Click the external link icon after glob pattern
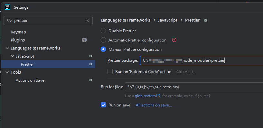Viewport: 263px width, 128px height. [x=158, y=96]
